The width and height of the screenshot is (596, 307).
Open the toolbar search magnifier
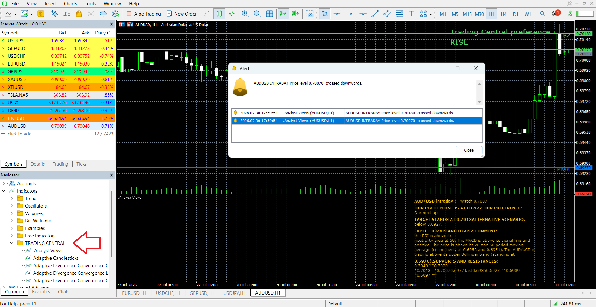[x=543, y=14]
